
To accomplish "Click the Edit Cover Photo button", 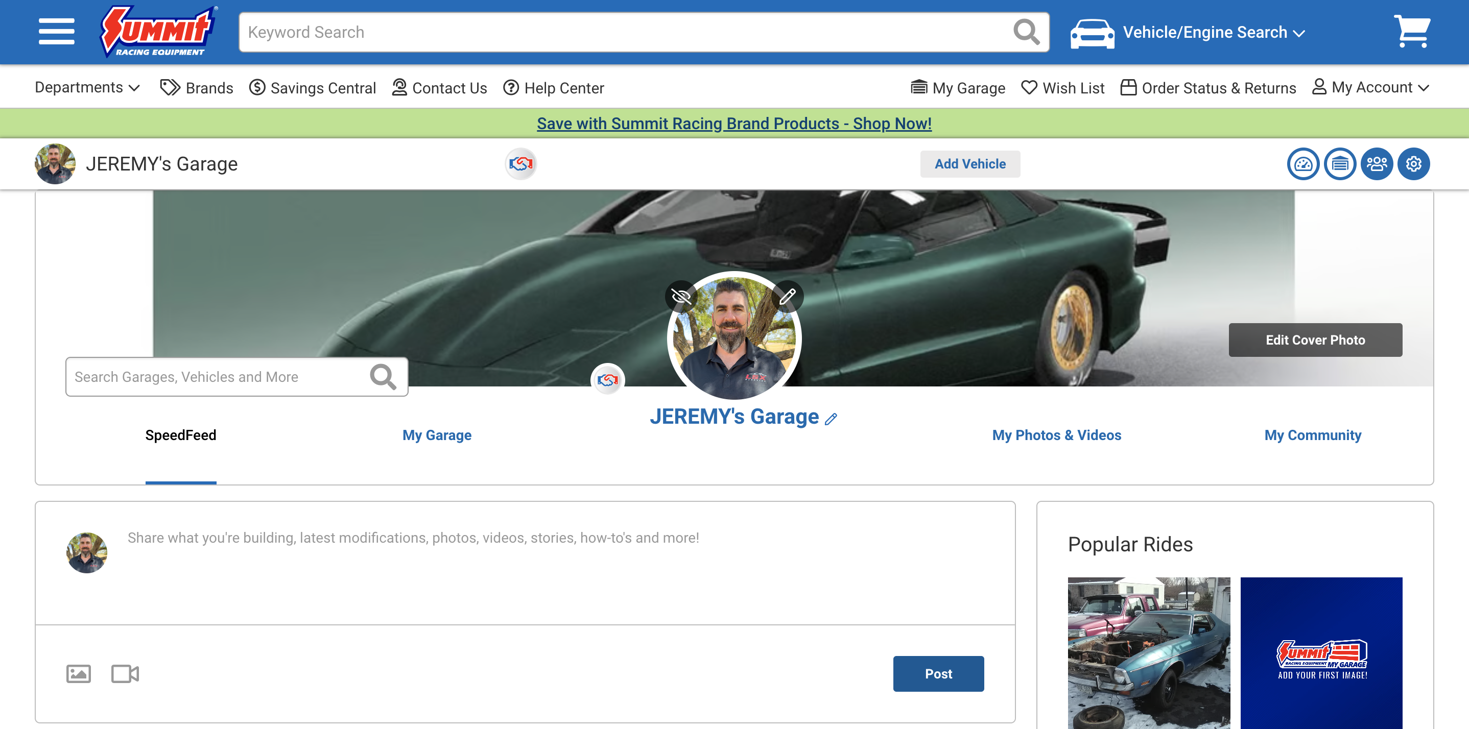I will 1314,341.
